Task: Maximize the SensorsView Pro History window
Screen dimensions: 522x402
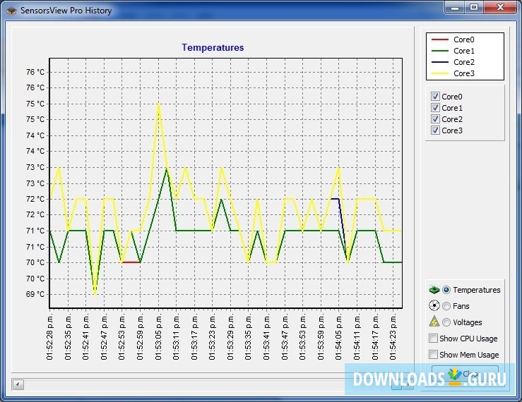Action: tap(474, 7)
